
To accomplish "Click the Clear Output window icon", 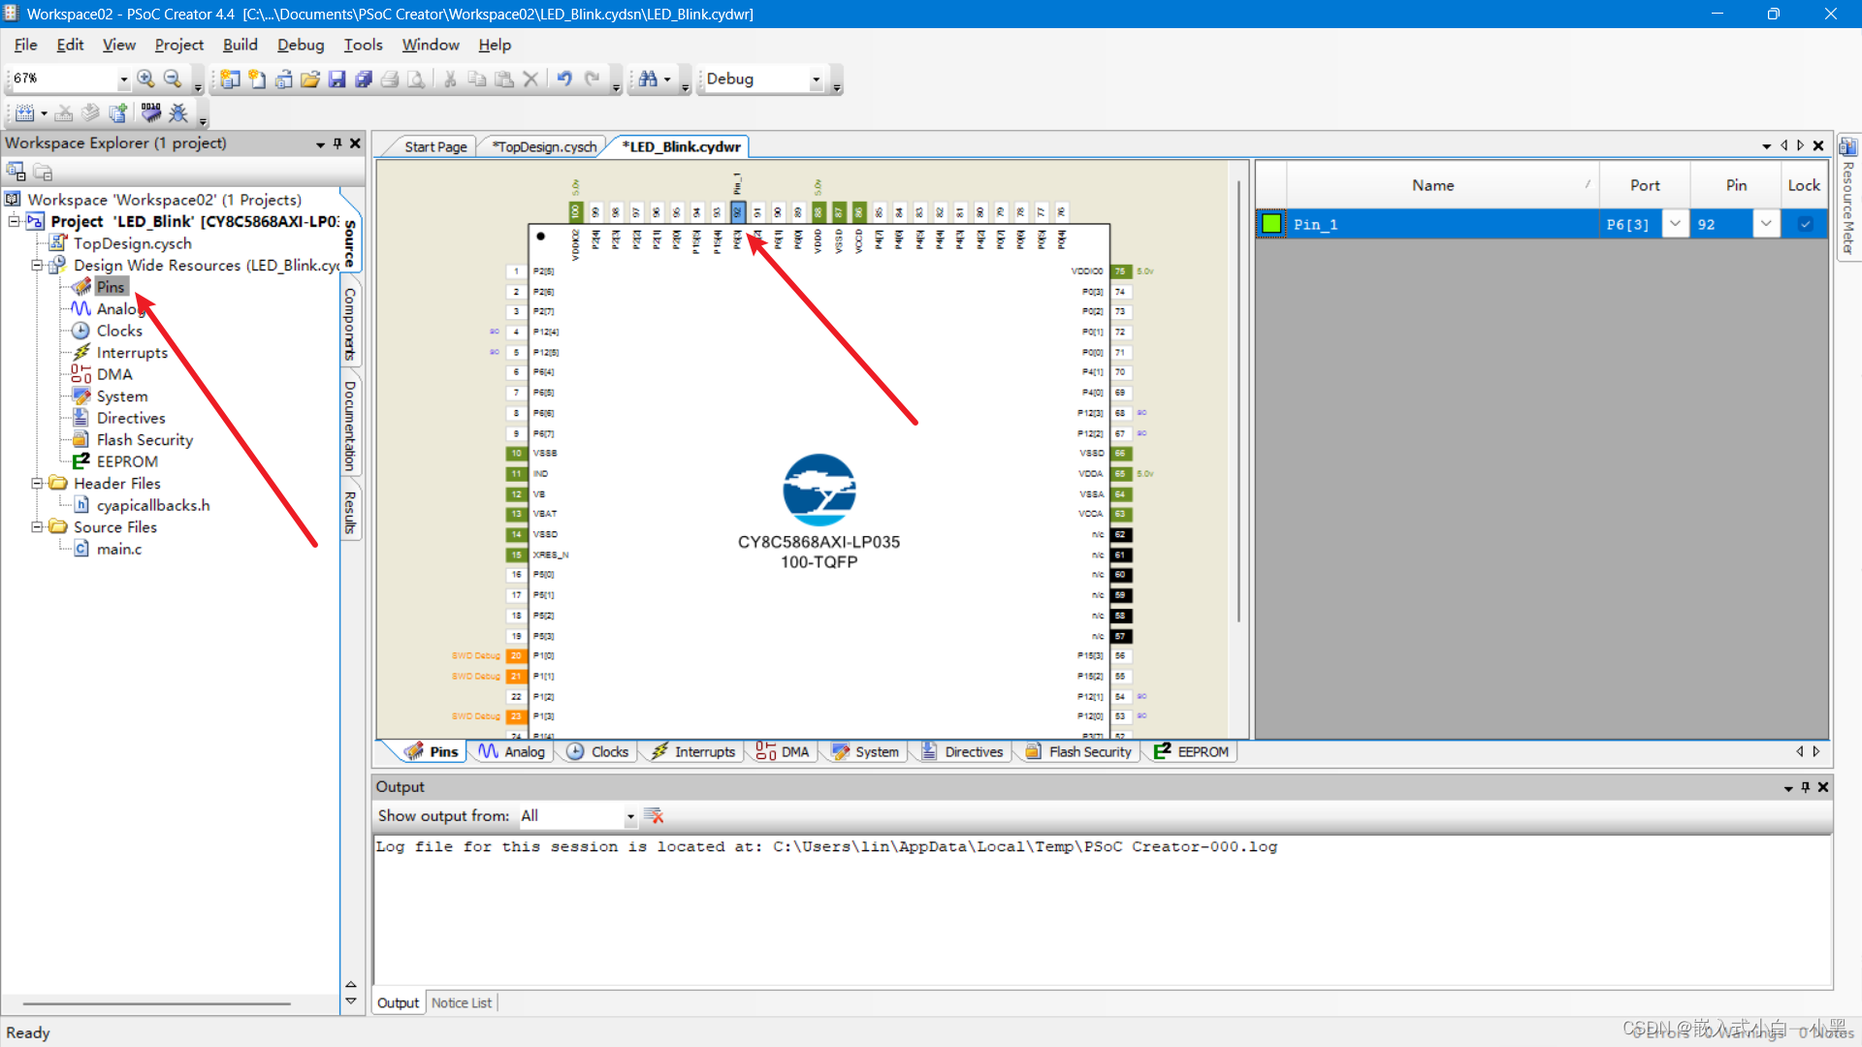I will (x=655, y=816).
